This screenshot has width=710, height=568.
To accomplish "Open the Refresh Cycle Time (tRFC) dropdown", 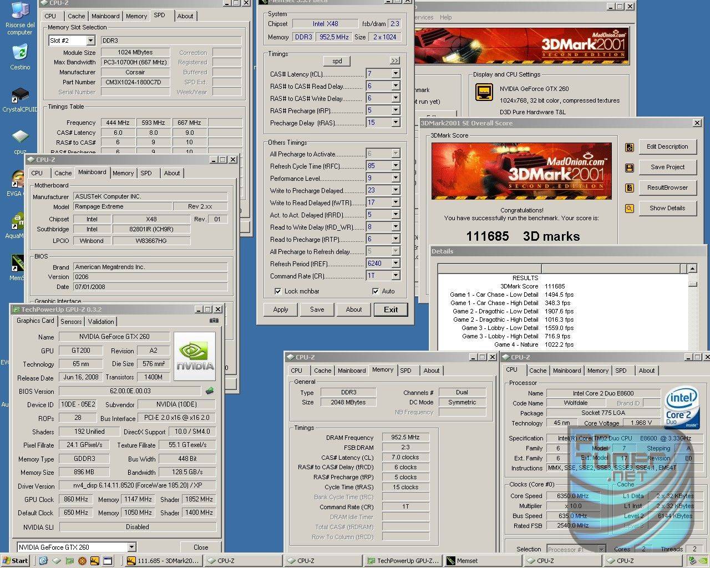I will [x=395, y=166].
